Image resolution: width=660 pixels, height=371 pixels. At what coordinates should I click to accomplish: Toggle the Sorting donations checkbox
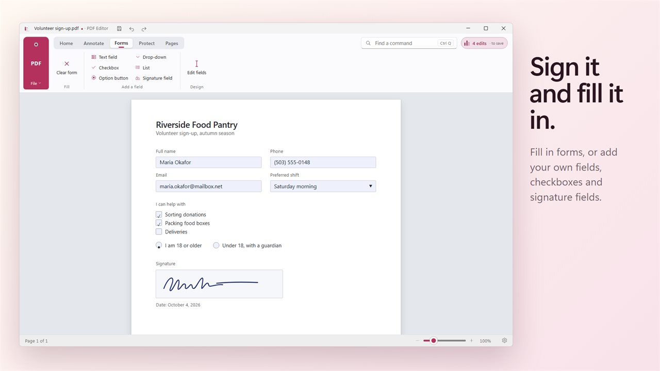tap(159, 214)
